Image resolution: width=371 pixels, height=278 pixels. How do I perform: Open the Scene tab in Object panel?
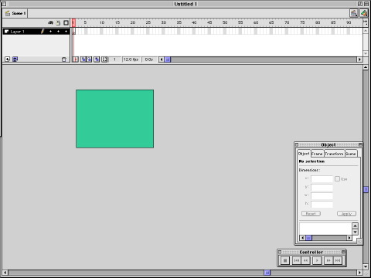tap(351, 154)
